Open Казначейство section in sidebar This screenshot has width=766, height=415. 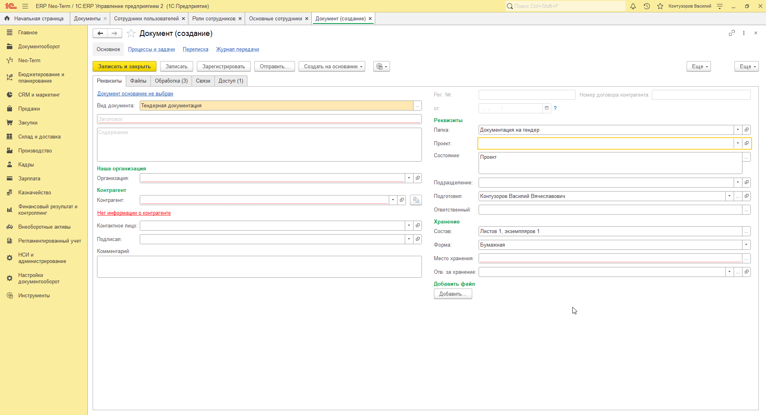pos(35,192)
